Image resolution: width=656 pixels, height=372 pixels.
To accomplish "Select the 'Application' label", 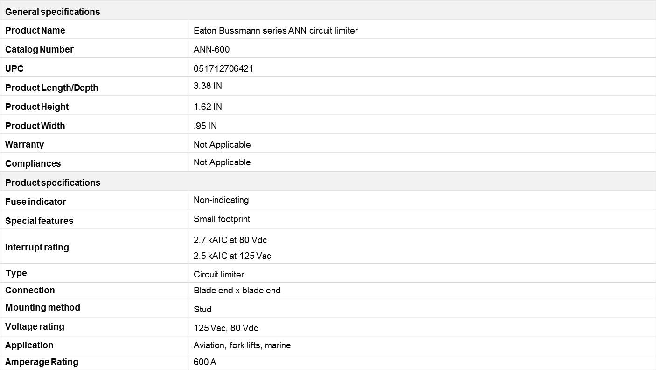I will tap(29, 345).
